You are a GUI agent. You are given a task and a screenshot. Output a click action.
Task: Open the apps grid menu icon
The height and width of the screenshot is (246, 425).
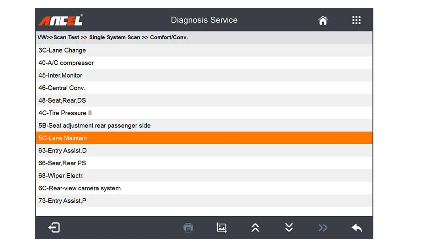tap(356, 20)
